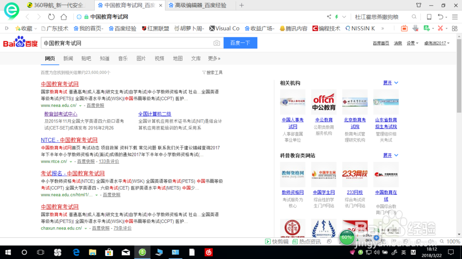Launch Microsoft Edge from taskbar
462x259 pixels.
click(76, 252)
